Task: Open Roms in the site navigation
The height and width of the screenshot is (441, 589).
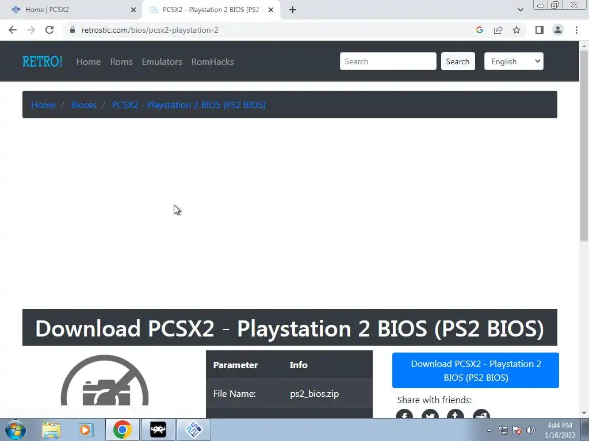Action: (x=121, y=61)
